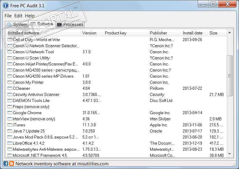Screen dimensions: 239x169
Task: Sort by Install date column header
Action: pos(193,33)
